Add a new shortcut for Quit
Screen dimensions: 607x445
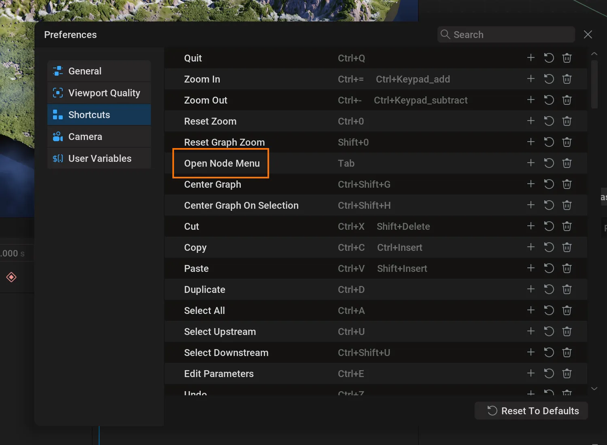531,58
